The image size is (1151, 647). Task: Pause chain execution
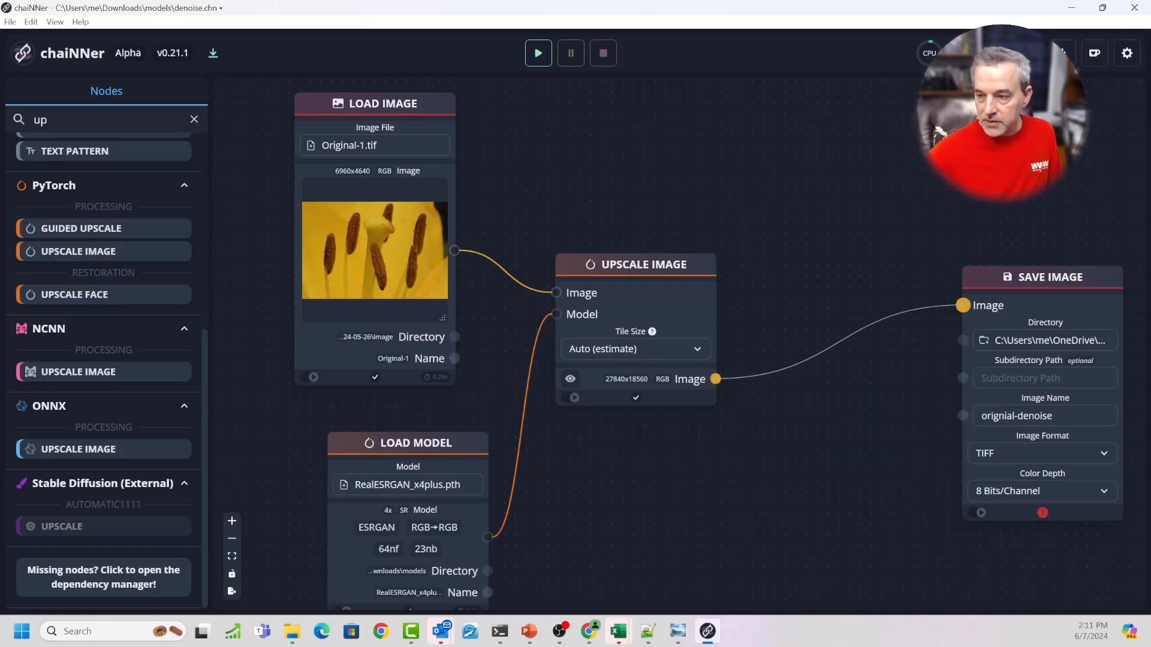pos(571,53)
